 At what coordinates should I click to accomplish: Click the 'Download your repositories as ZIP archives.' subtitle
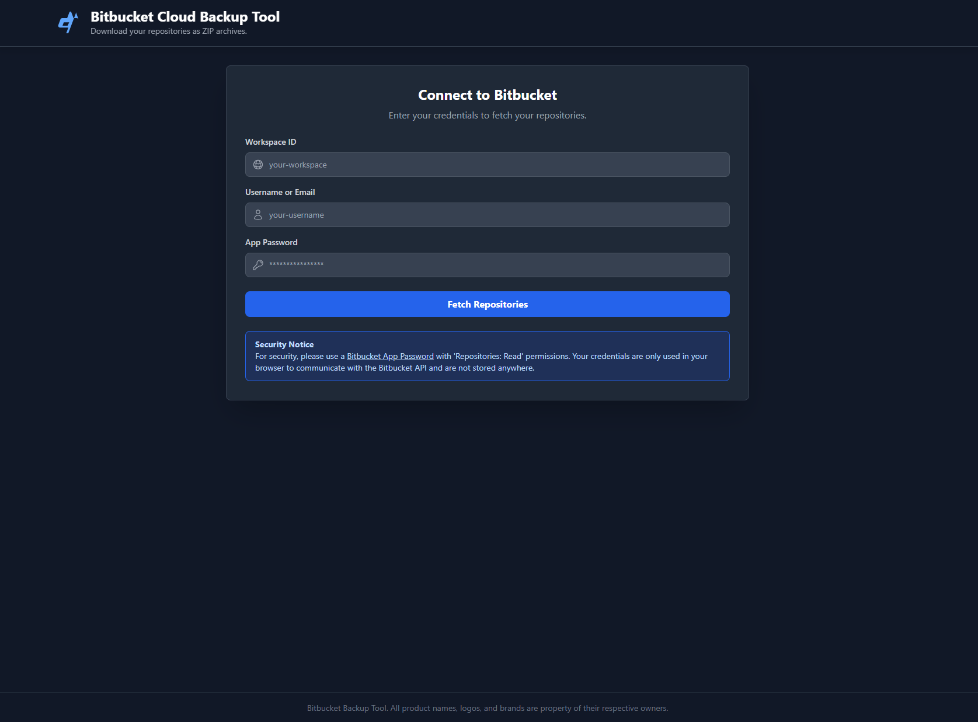click(x=169, y=31)
